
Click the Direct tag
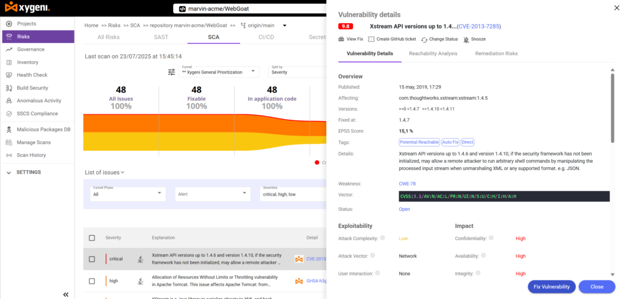467,142
